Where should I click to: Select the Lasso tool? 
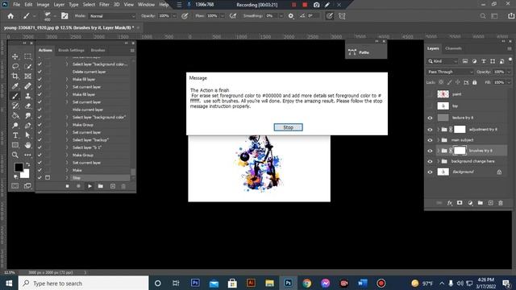pos(15,66)
